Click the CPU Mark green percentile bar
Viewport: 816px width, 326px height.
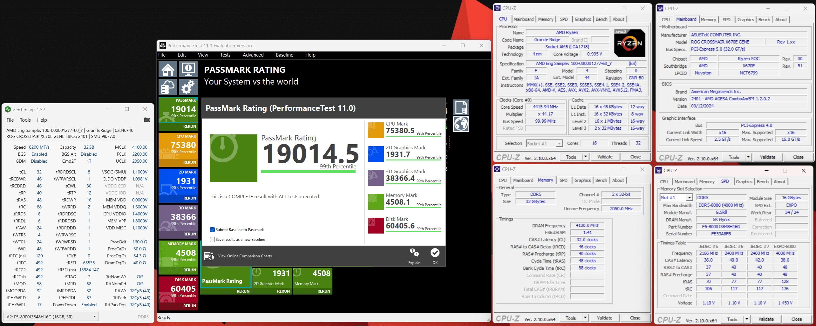click(414, 137)
